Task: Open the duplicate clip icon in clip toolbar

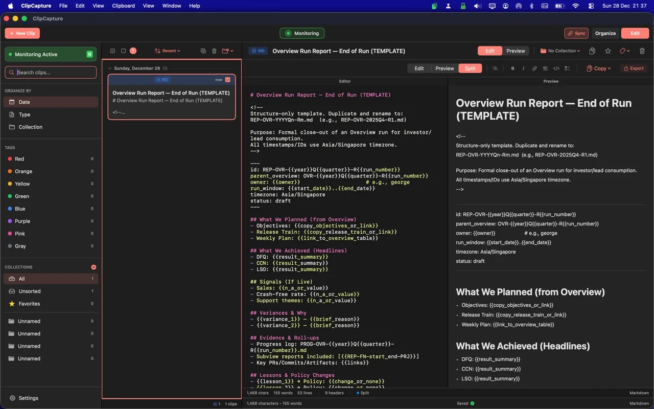Action: [203, 51]
